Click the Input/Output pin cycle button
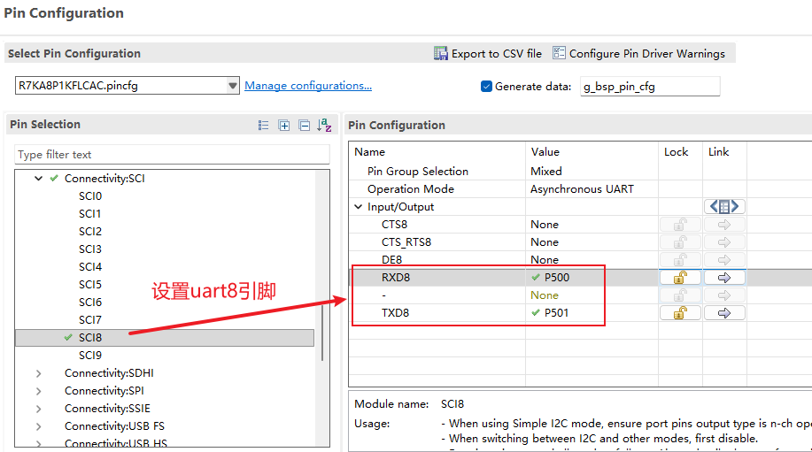The width and height of the screenshot is (812, 452). [724, 207]
